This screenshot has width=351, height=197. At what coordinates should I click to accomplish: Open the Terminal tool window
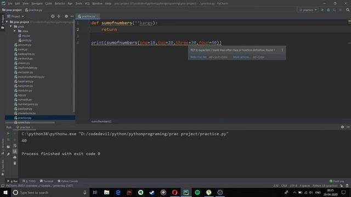[x=46, y=181]
